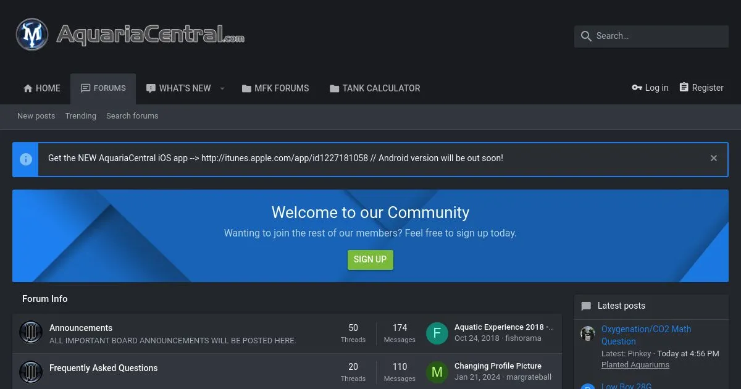Image resolution: width=741 pixels, height=389 pixels.
Task: Open the Oxygenation/CO2 Math Question thread
Action: 646,335
